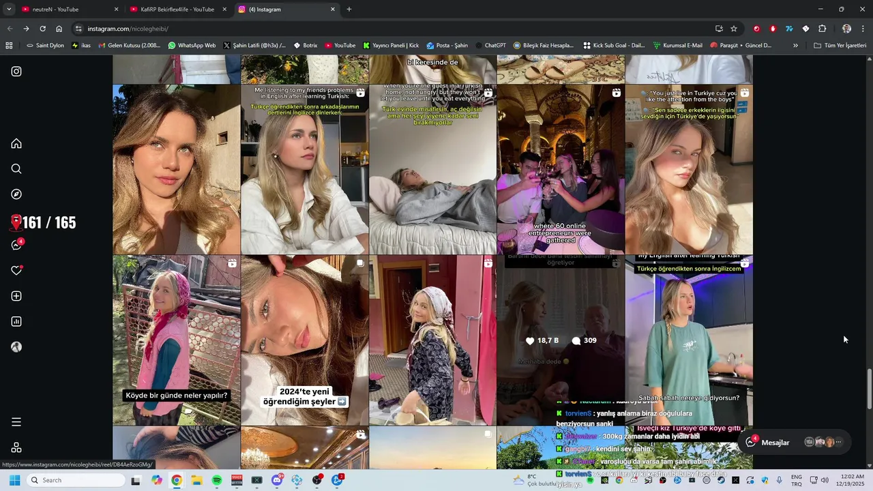Open WhatsApp Web bookmark
873x491 pixels.
point(192,46)
